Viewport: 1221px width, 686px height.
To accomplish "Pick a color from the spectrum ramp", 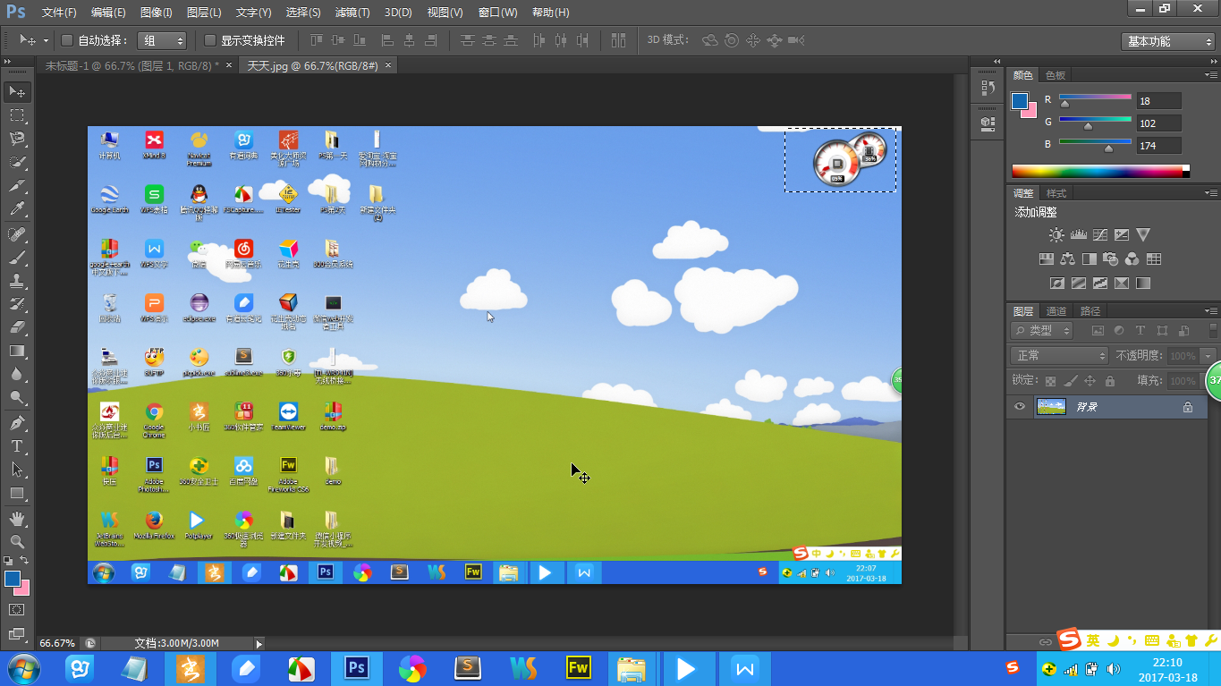I will pos(1100,171).
